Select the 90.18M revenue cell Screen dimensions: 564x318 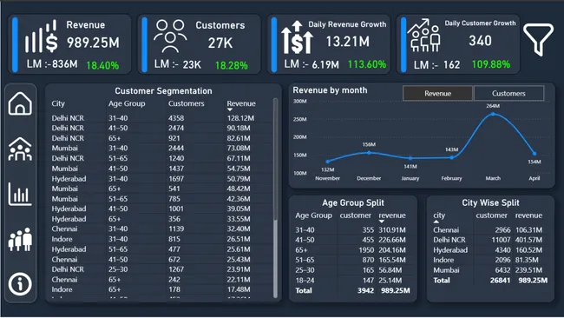tap(239, 129)
